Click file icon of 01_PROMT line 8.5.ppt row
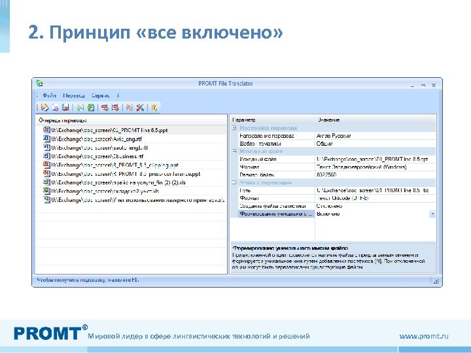This screenshot has height=353, width=471. 46,130
